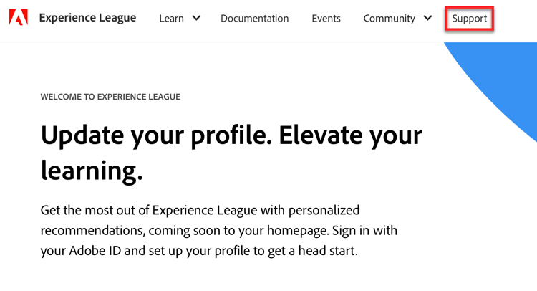Open the Community navigation menu
537x291 pixels.
[389, 19]
